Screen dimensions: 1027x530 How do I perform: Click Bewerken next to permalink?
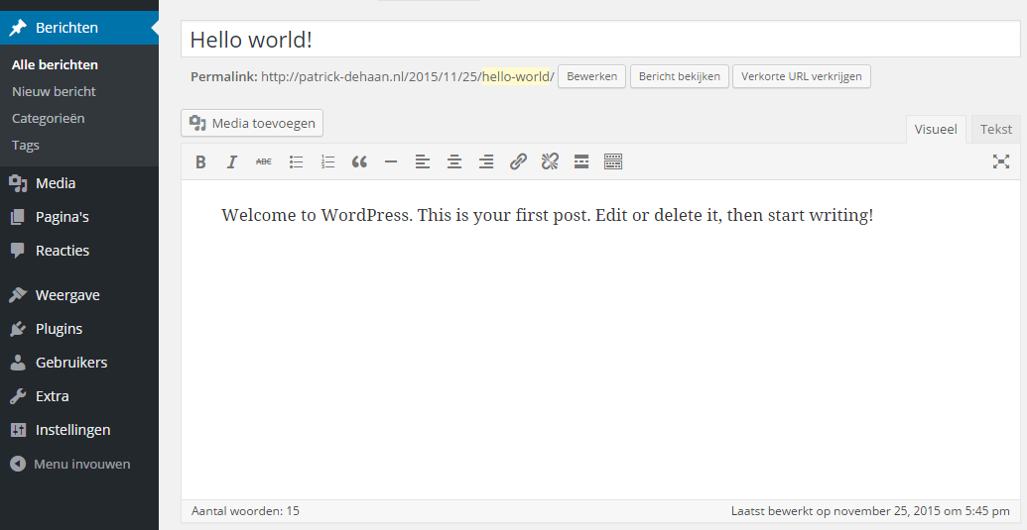point(591,76)
